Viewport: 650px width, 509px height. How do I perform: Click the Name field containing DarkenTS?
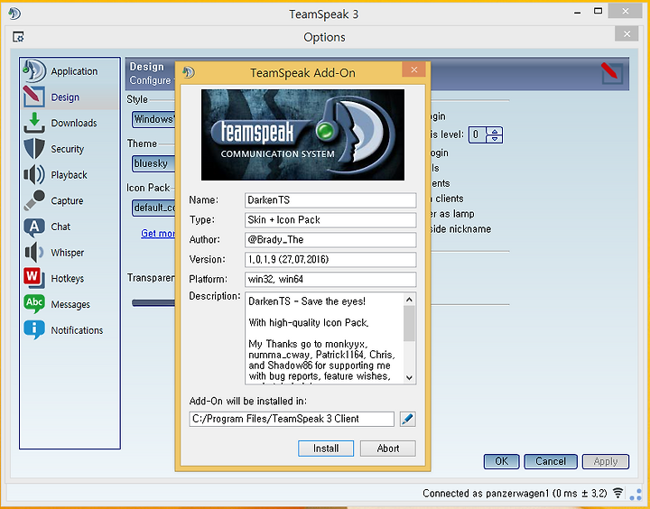tap(330, 200)
